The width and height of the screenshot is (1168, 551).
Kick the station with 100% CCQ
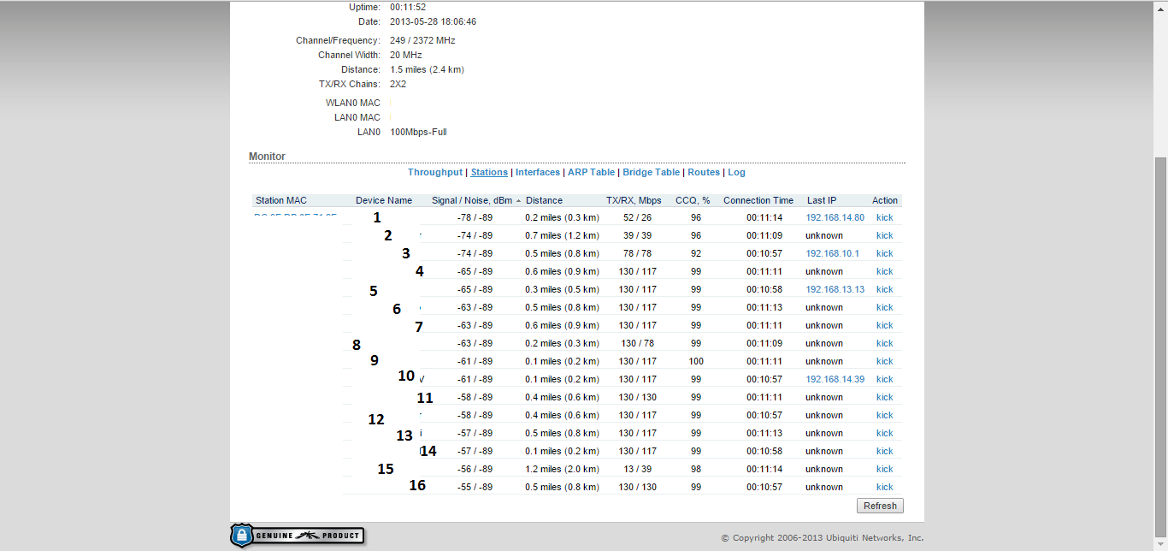884,361
